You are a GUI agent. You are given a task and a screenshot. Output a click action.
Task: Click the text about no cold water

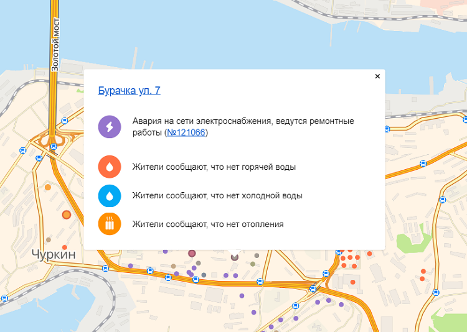pyautogui.click(x=217, y=196)
